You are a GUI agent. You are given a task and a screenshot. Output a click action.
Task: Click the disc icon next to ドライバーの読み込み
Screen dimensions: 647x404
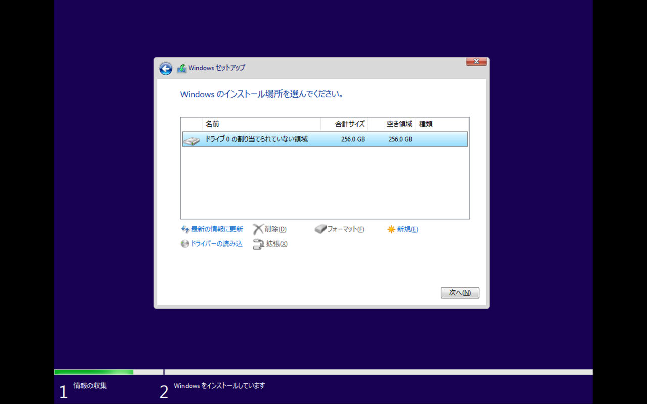point(185,244)
